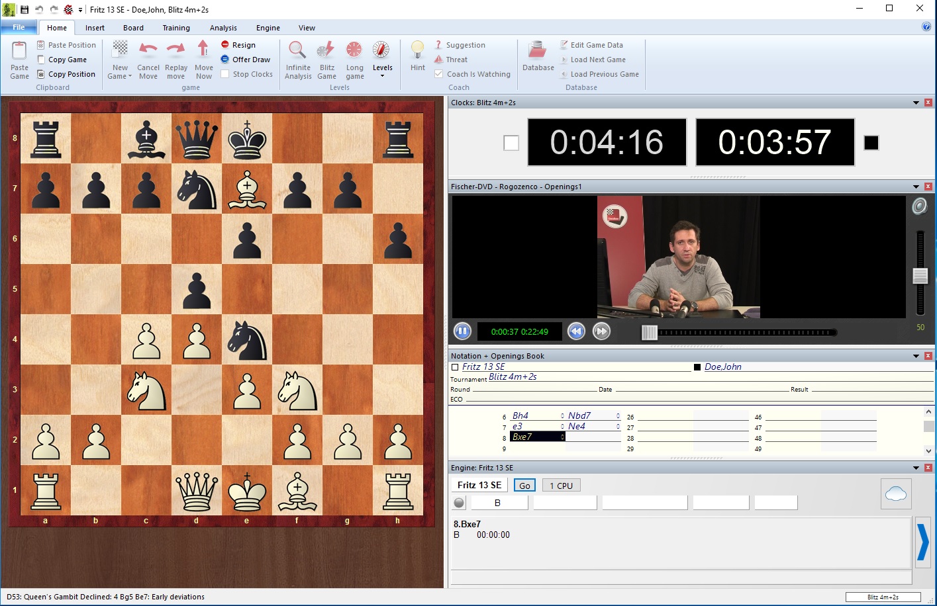937x606 pixels.
Task: Start a new Blitz Game
Action: point(326,60)
